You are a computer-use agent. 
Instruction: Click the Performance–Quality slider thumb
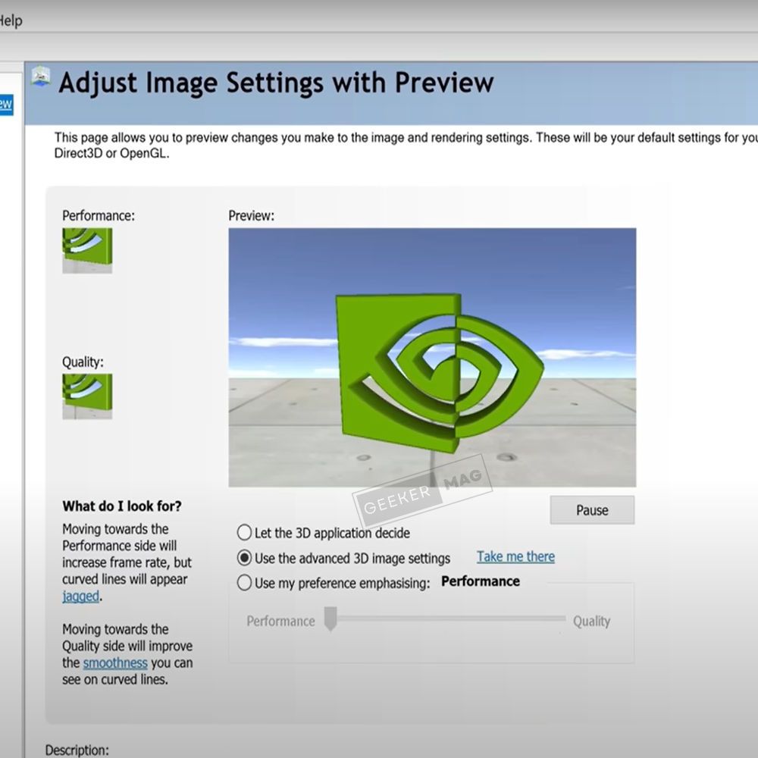coord(330,619)
